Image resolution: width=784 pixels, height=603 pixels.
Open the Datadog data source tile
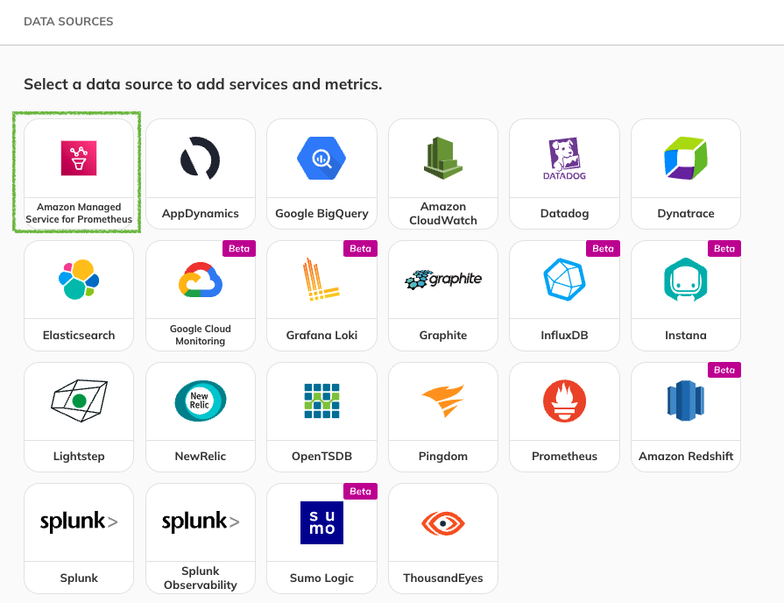(564, 173)
